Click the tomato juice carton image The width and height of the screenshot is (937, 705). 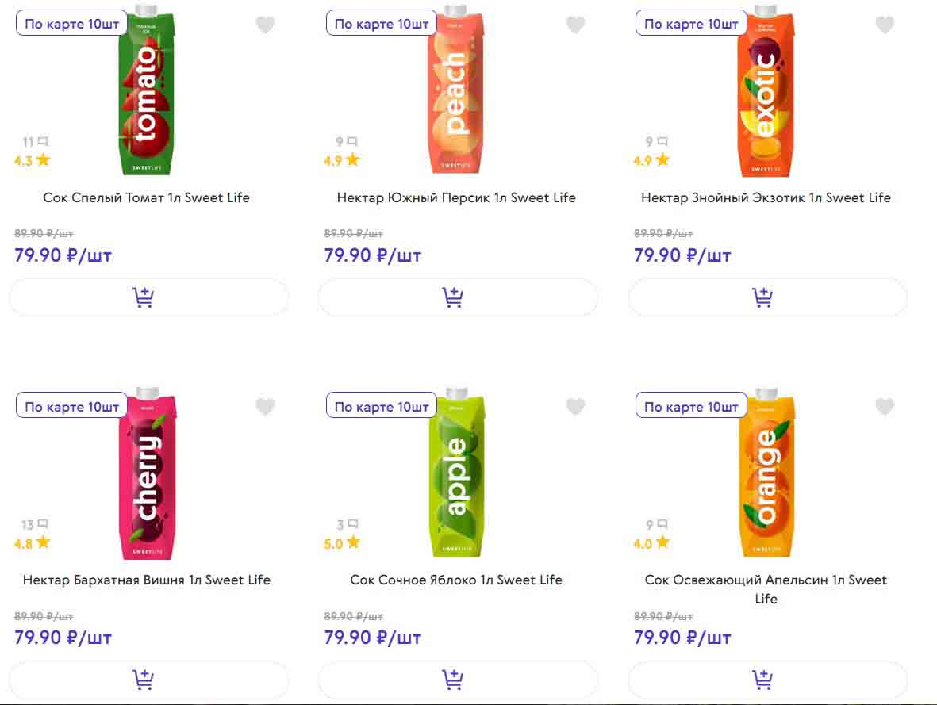coord(147,91)
